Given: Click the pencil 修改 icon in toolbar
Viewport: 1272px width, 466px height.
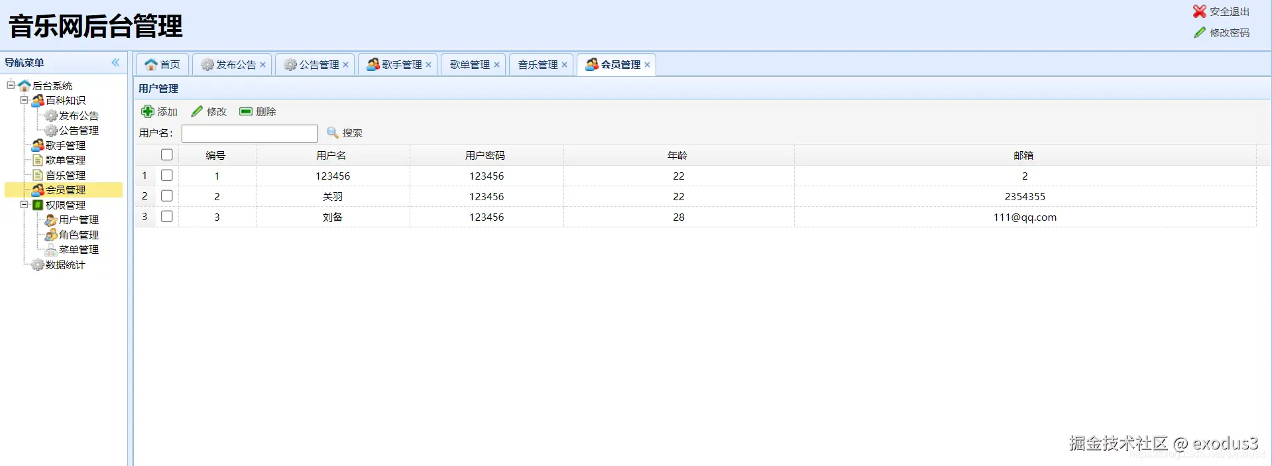Looking at the screenshot, I should coord(197,111).
